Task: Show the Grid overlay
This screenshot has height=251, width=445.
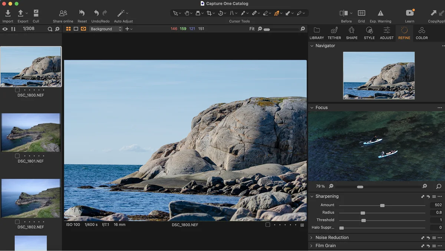Action: (361, 13)
